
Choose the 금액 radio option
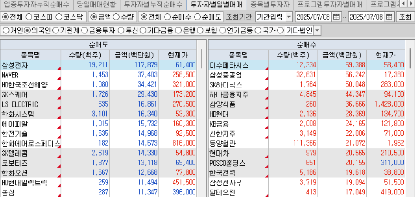pyautogui.click(x=93, y=17)
